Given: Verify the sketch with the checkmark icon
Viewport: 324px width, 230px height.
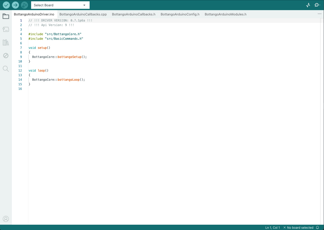Looking at the screenshot, I should point(6,5).
